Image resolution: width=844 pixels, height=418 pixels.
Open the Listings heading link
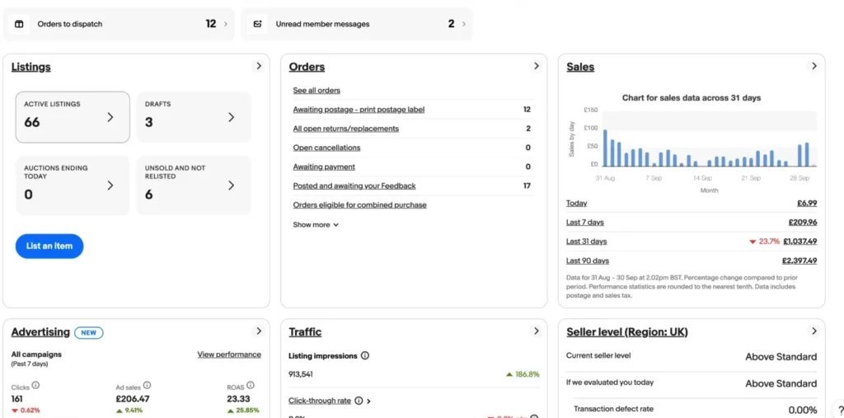click(x=31, y=67)
